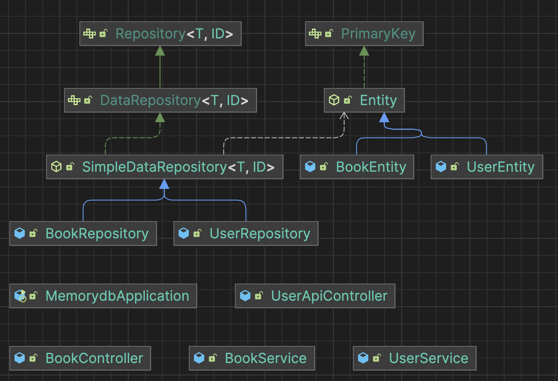Image resolution: width=558 pixels, height=381 pixels.
Task: Click the visibility lock icon on DataRepository node
Action: point(88,100)
